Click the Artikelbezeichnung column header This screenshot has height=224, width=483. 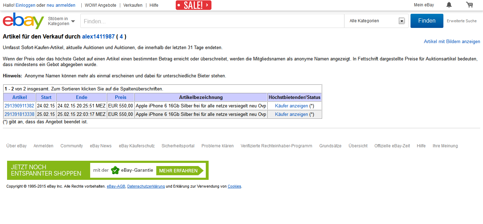(201, 98)
